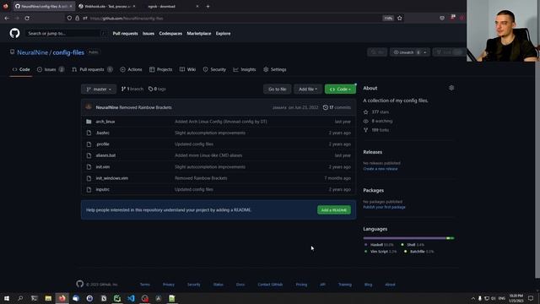This screenshot has width=540, height=304.
Task: Click Terms link in footer
Action: coord(144,285)
